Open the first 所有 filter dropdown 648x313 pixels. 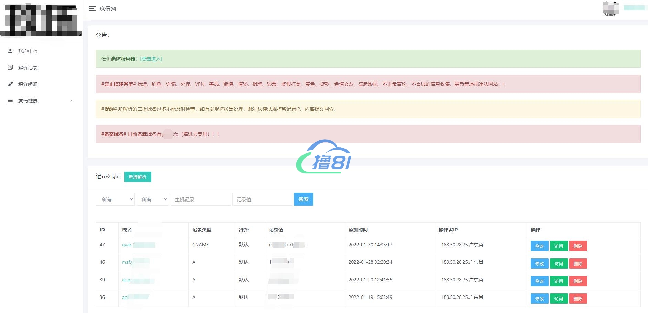coord(115,199)
